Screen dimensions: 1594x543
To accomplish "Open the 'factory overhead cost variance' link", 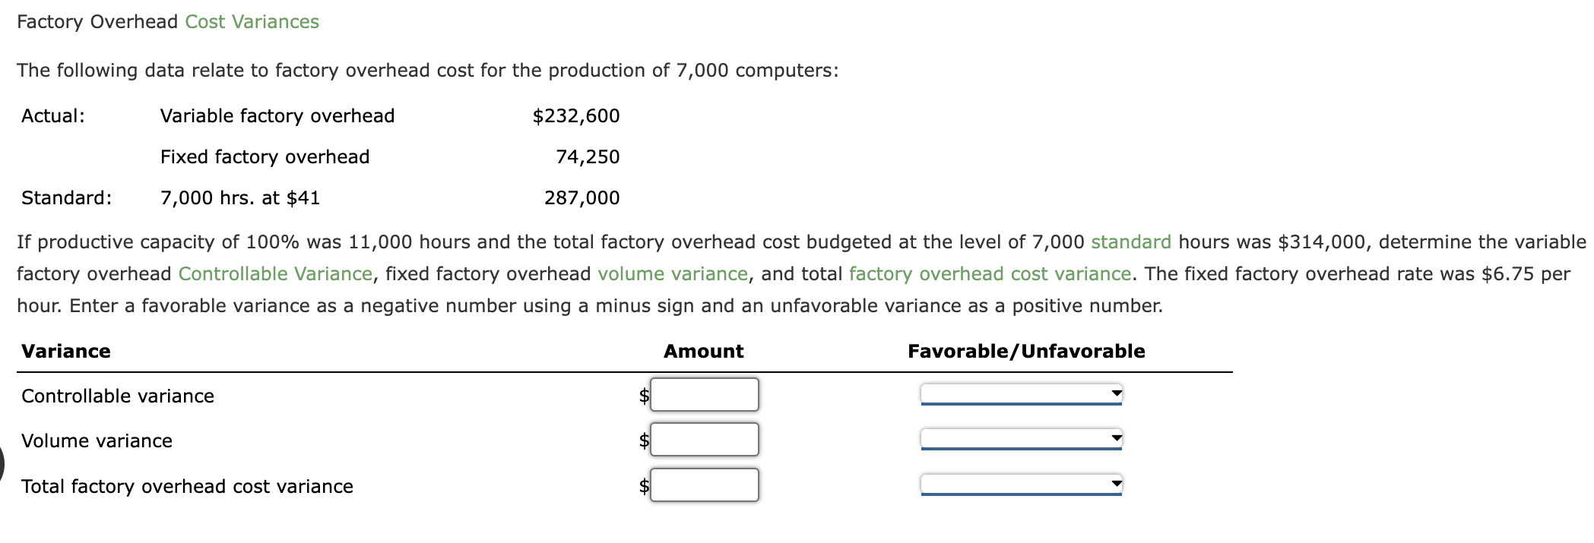I will click(x=988, y=273).
